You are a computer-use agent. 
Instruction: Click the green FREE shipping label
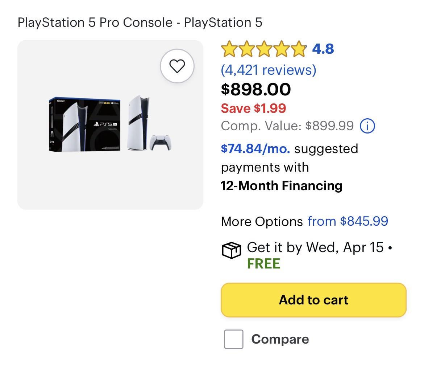tap(263, 264)
